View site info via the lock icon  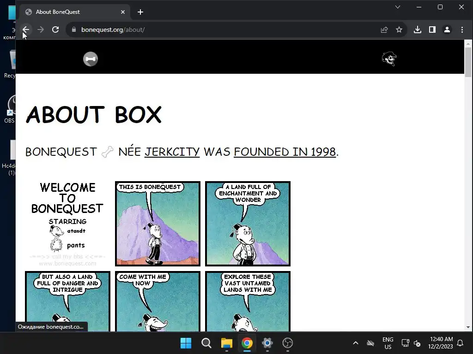click(73, 29)
